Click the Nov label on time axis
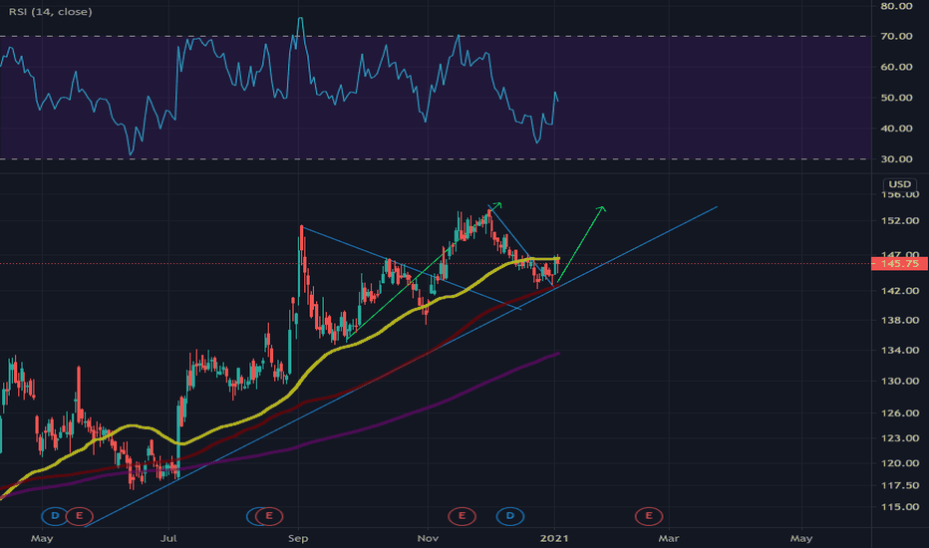Viewport: 929px width, 548px height. pos(428,538)
